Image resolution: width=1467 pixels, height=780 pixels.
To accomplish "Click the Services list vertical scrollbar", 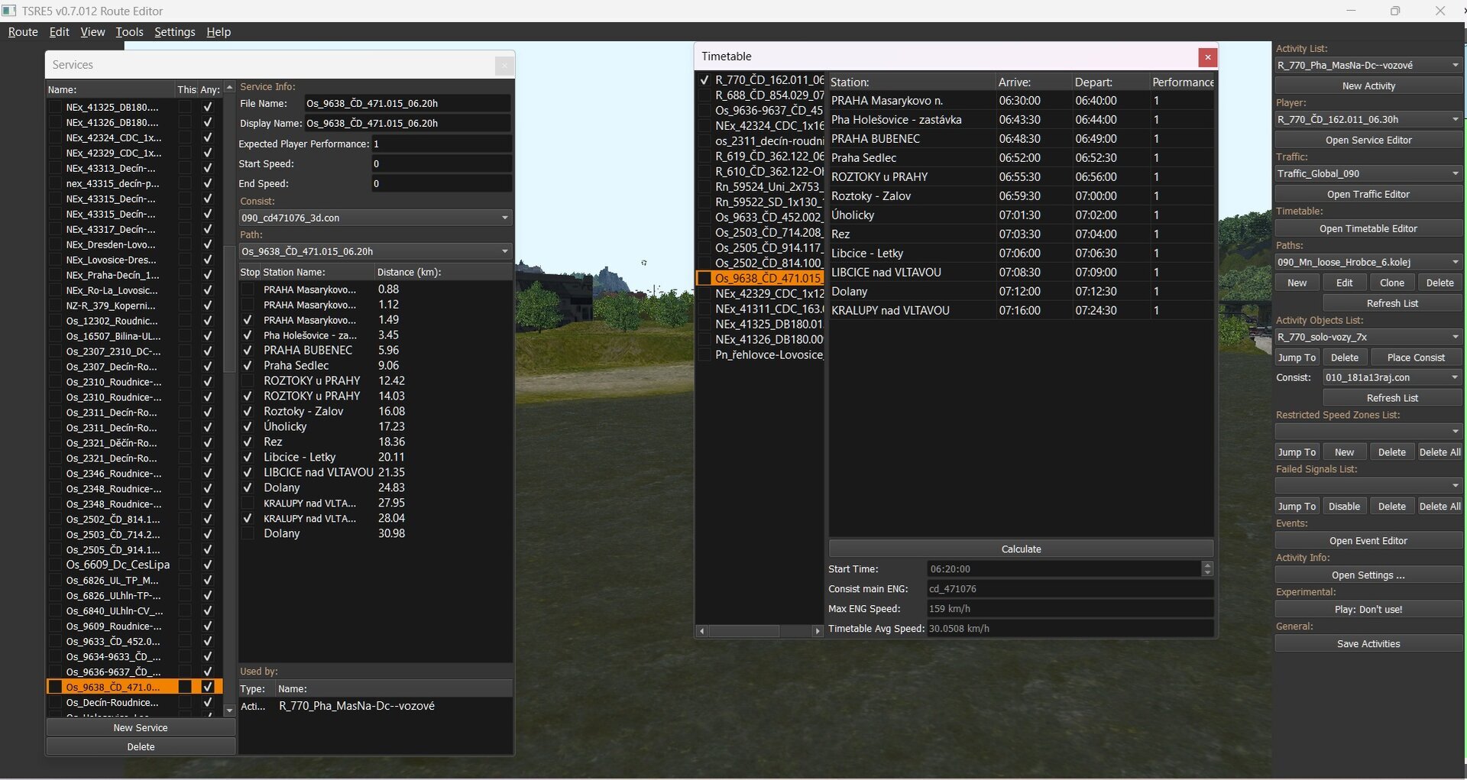I will pyautogui.click(x=229, y=309).
